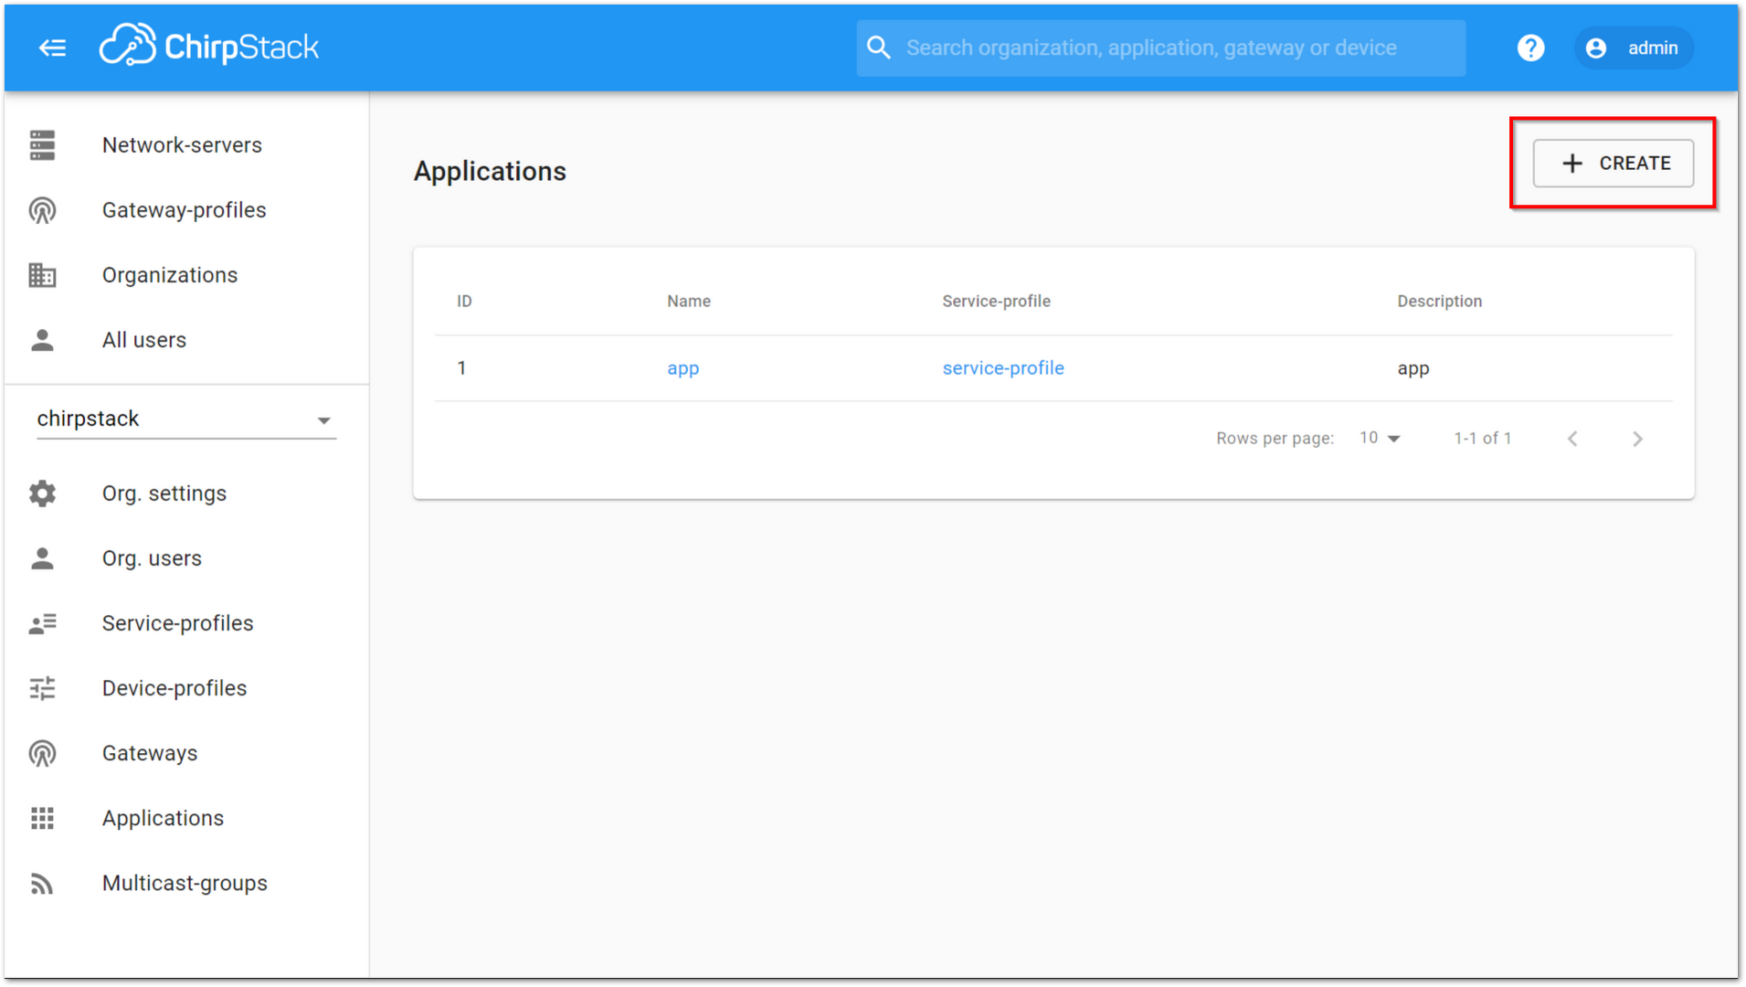This screenshot has width=1746, height=987.
Task: Open the help question-mark icon
Action: point(1530,48)
